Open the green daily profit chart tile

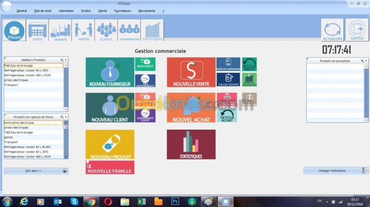[249, 80]
